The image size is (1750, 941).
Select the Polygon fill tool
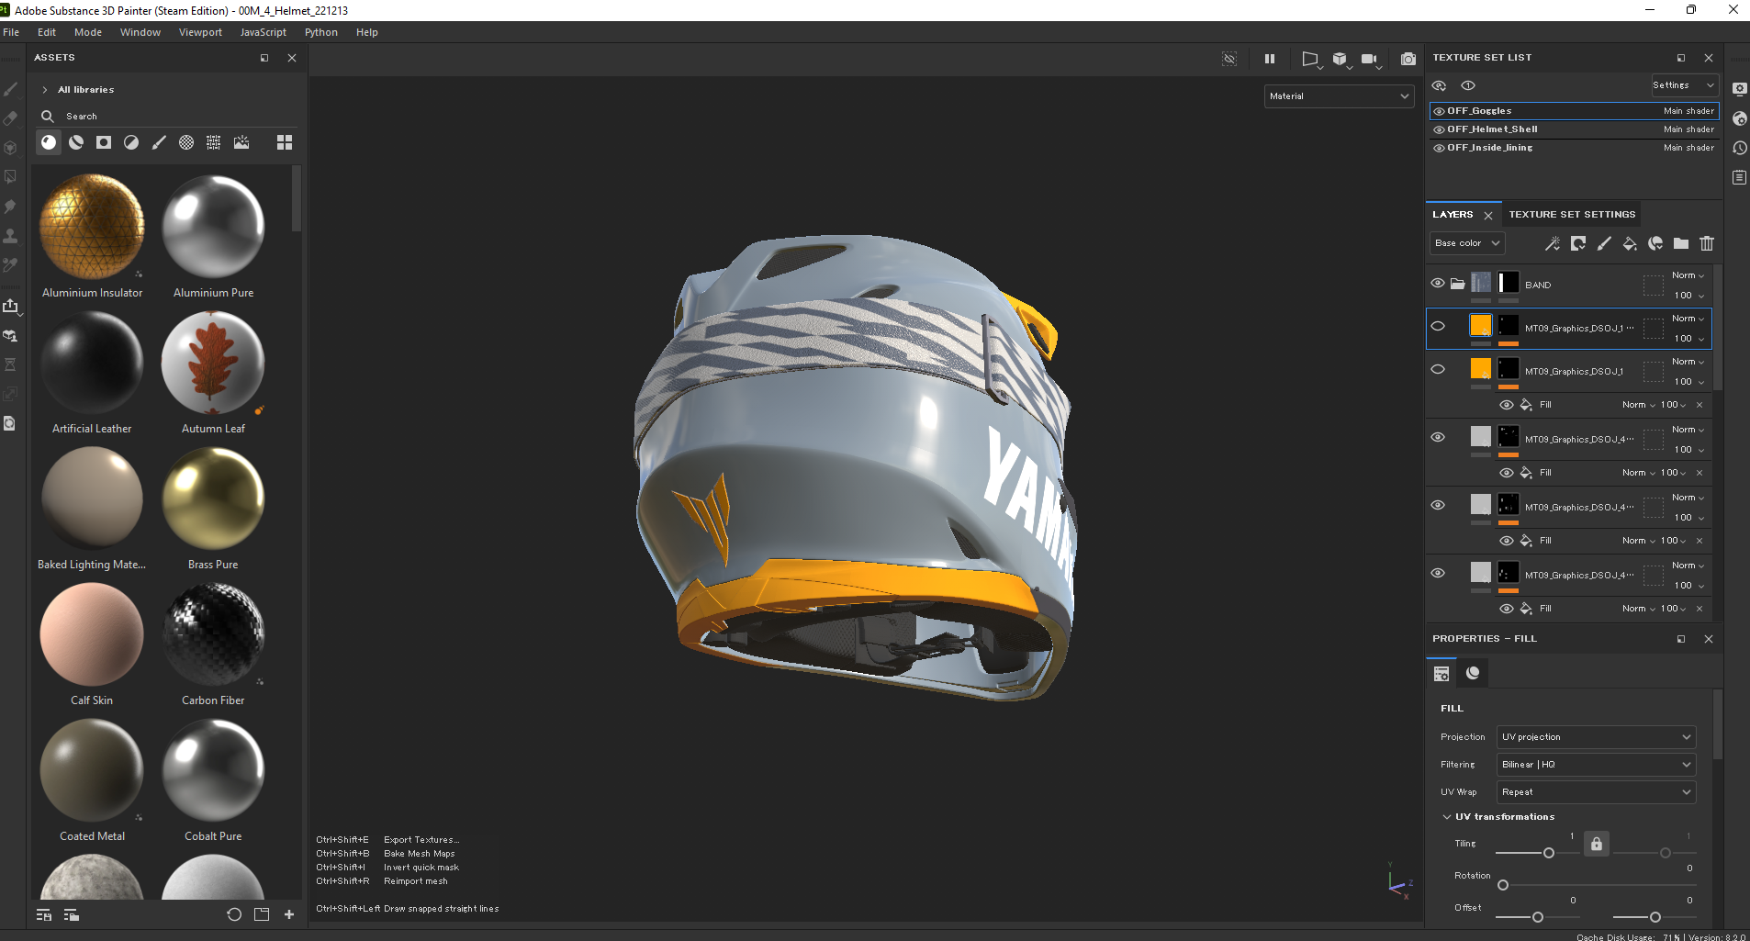11,177
